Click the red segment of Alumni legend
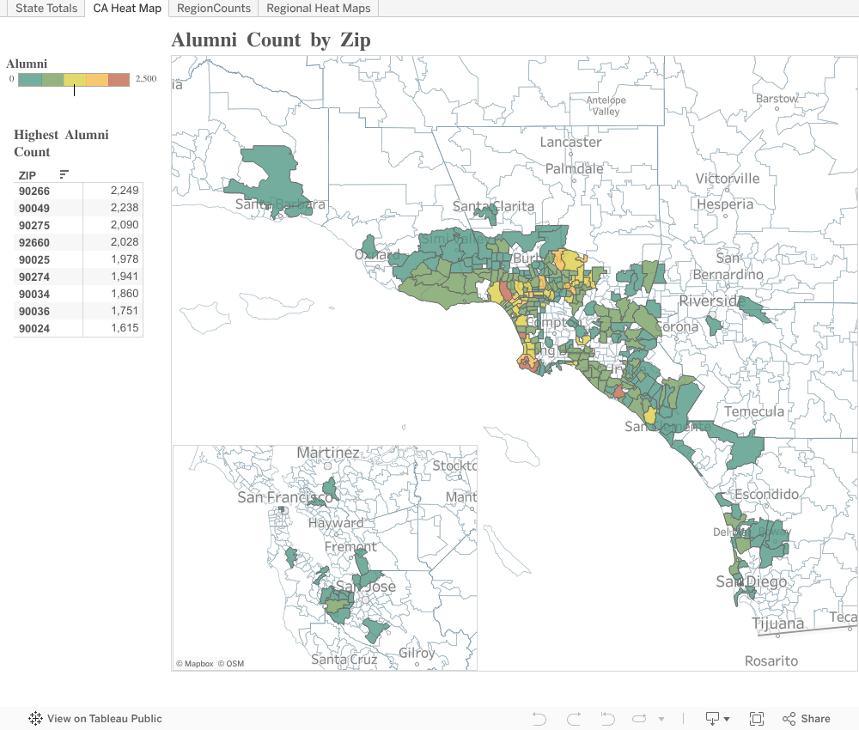 pos(119,80)
